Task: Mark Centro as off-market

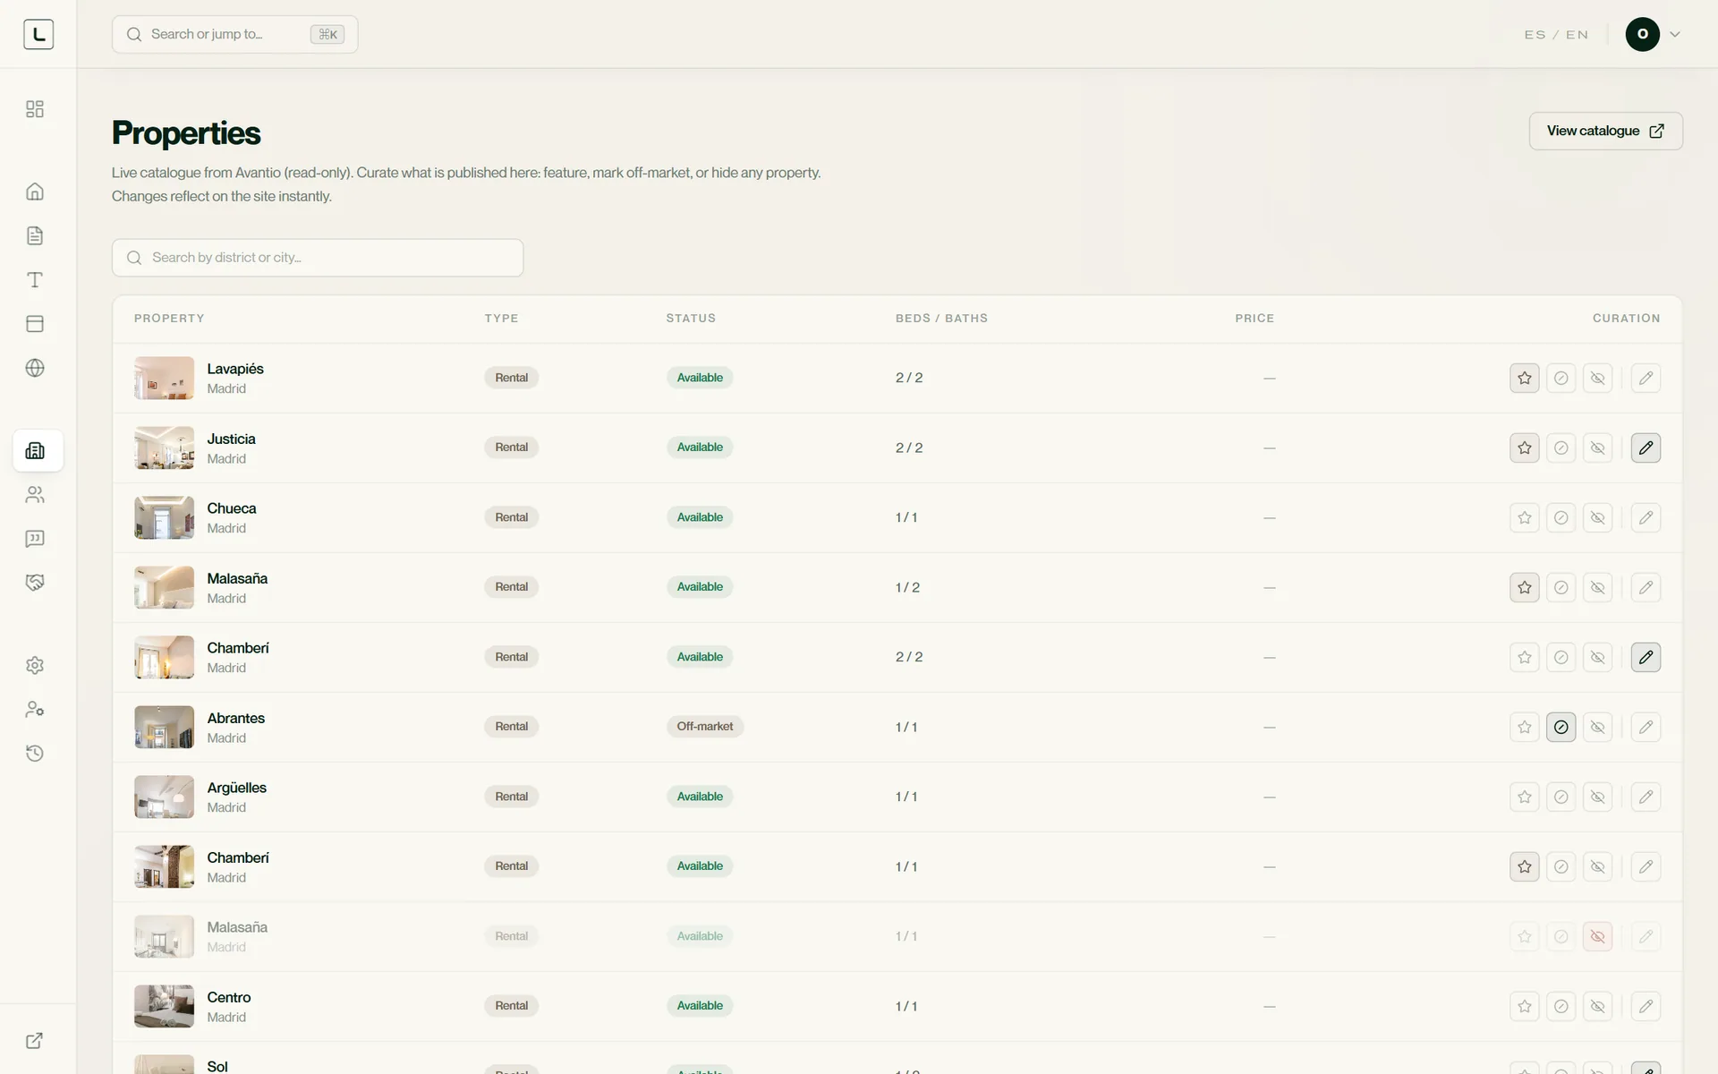Action: (x=1561, y=1006)
